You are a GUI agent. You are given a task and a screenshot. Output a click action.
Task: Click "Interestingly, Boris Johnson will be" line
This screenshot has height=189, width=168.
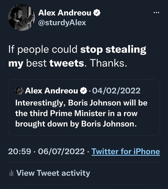click(81, 103)
